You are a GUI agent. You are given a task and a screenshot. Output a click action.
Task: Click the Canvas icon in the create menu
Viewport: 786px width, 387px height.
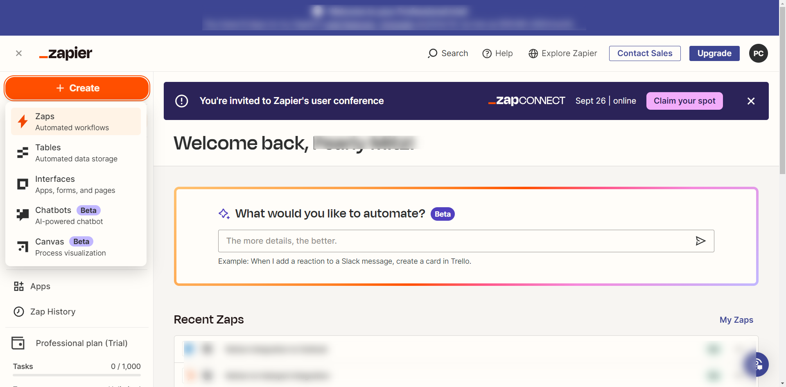pyautogui.click(x=23, y=247)
